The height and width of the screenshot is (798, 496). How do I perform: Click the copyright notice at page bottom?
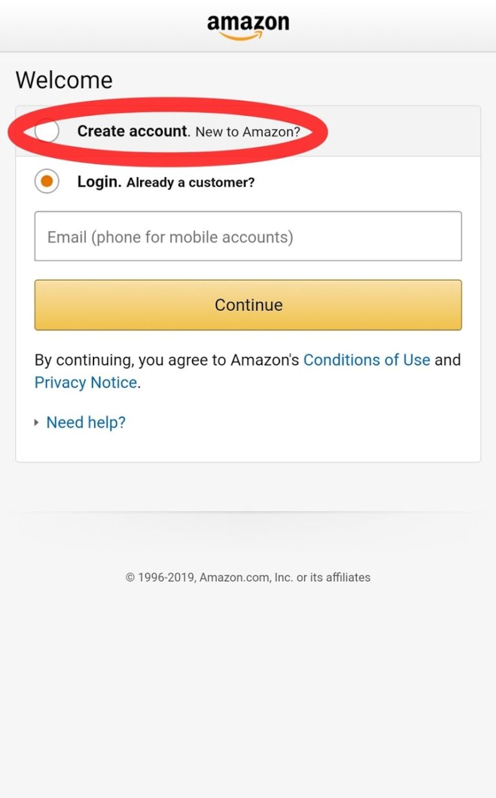pos(248,577)
